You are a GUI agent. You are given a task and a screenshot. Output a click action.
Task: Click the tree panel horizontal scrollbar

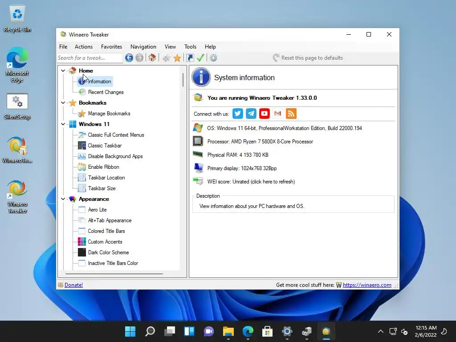point(114,274)
